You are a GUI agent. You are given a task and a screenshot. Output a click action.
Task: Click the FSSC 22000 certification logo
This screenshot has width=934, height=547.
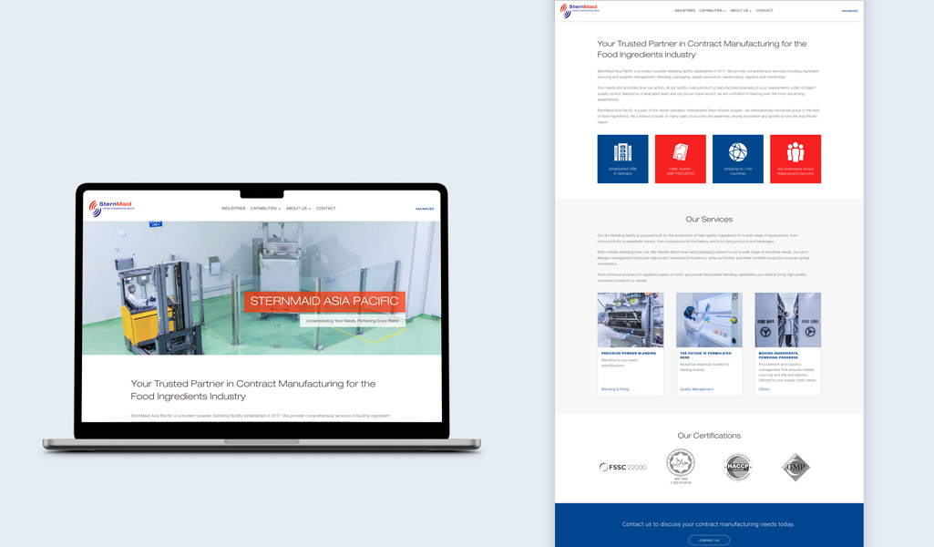coord(623,467)
